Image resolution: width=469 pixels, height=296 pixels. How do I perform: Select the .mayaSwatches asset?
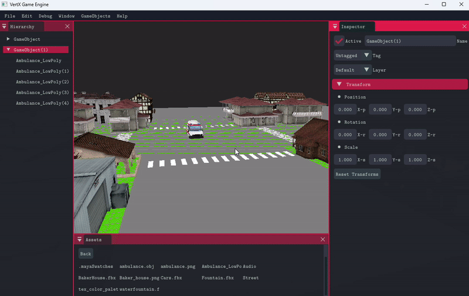click(96, 266)
